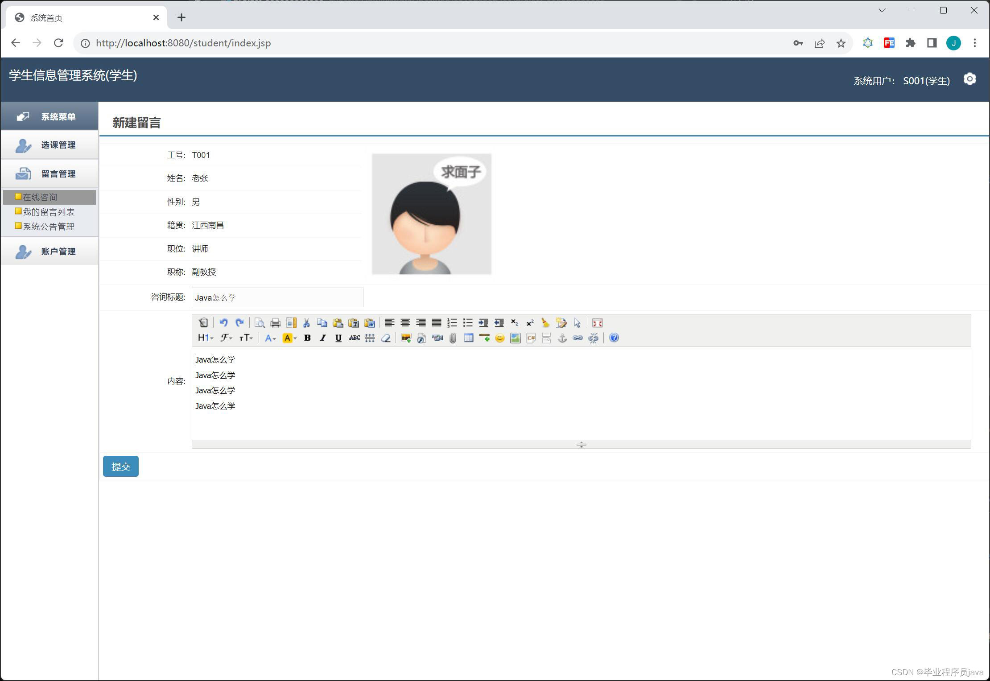990x681 pixels.
Task: Print the editor content
Action: click(275, 322)
